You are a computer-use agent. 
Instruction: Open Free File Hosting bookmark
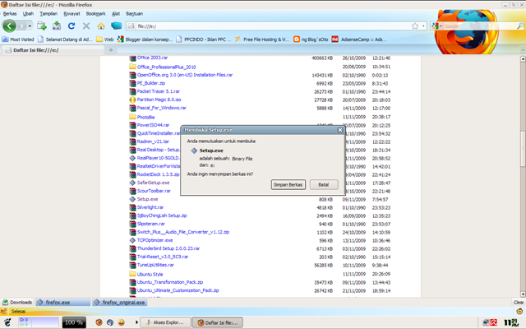(x=262, y=39)
